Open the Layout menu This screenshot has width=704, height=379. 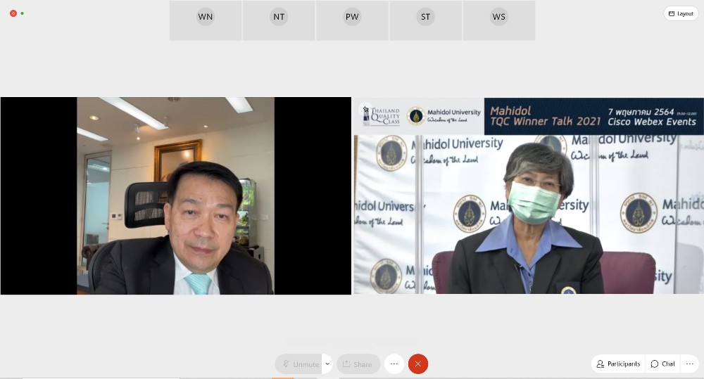(x=681, y=13)
